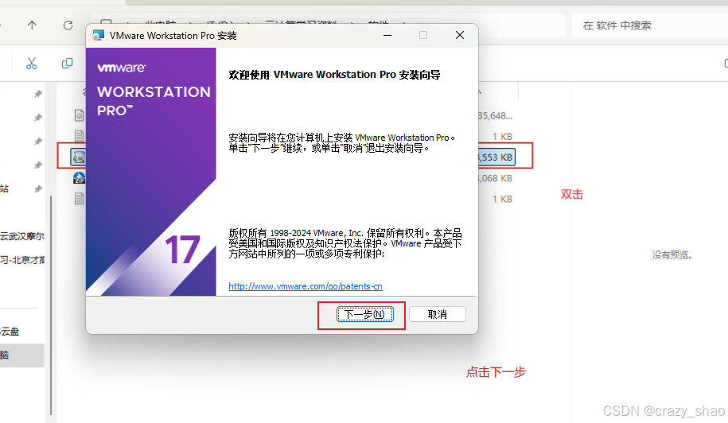Click the 下一步(N) button in the installer
The width and height of the screenshot is (728, 423).
point(365,315)
